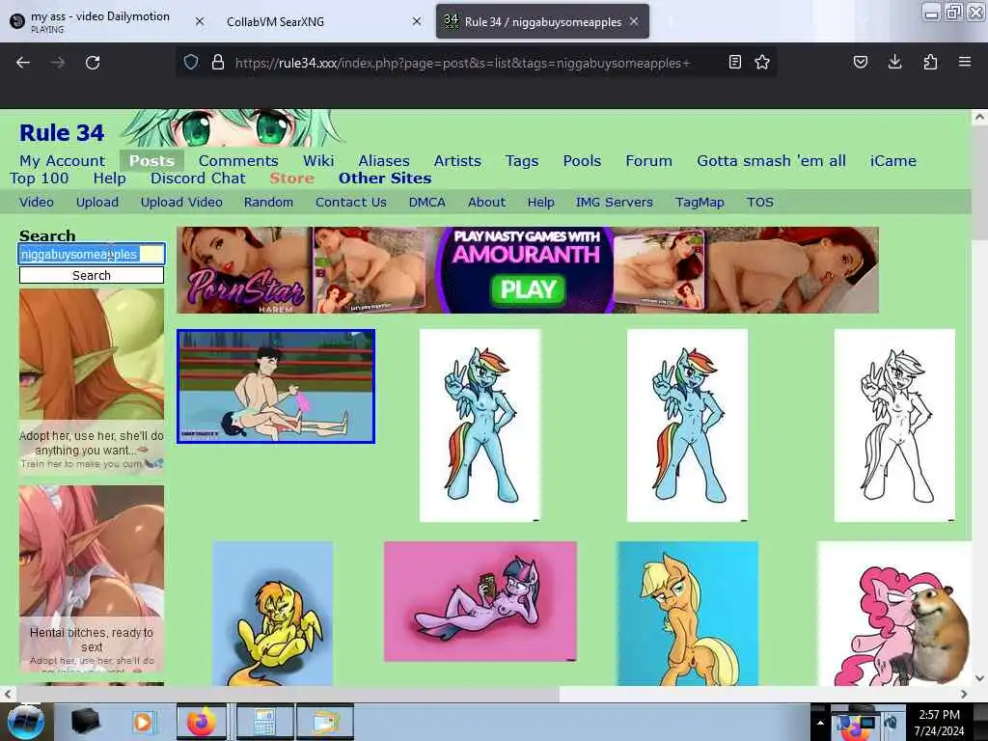Click the taskbar clock showing 2:57 PM
Screen dimensions: 988x741
pyautogui.click(x=939, y=723)
